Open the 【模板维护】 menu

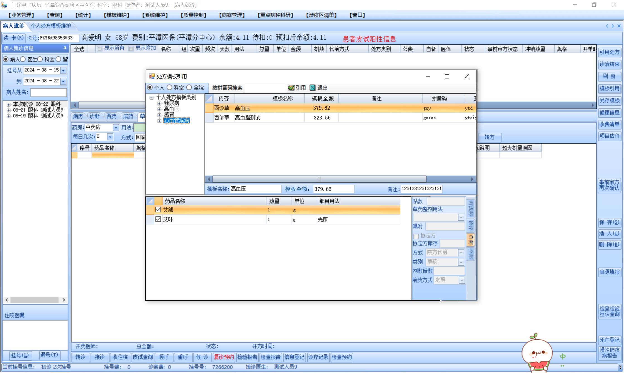coord(116,15)
